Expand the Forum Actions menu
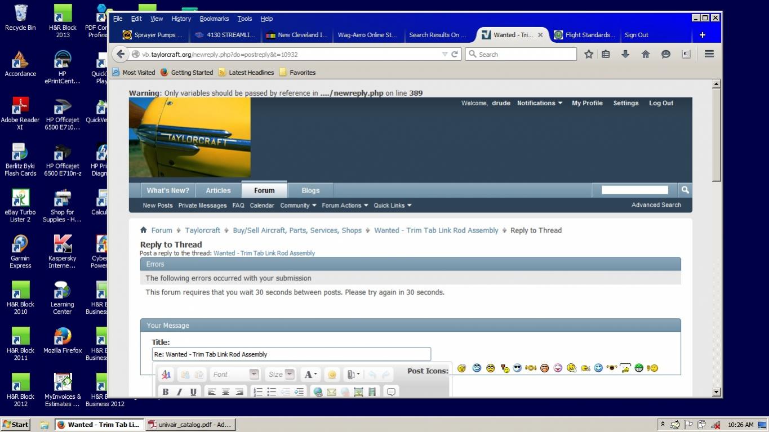This screenshot has width=769, height=432. click(345, 206)
